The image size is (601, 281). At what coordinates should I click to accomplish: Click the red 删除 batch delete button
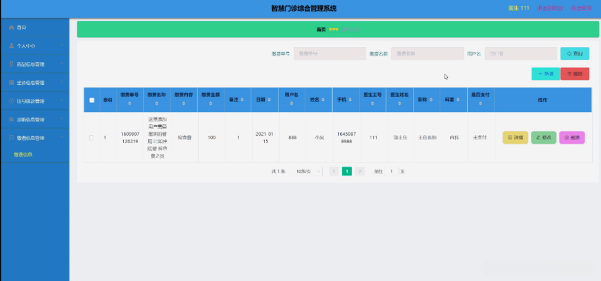click(575, 74)
